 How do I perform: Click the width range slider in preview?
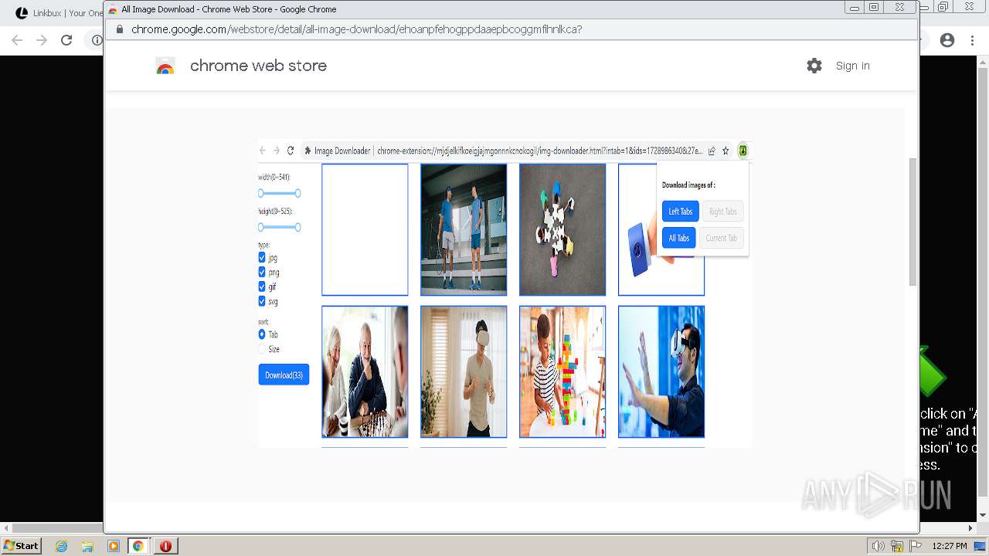point(279,193)
